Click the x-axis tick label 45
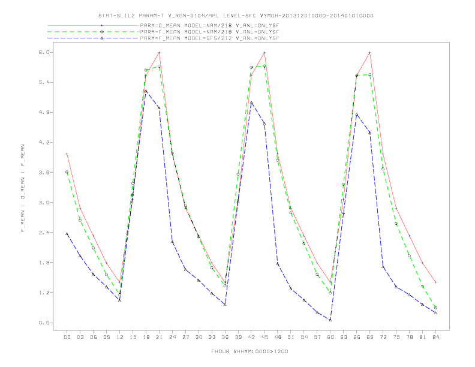This screenshot has width=475, height=367. [264, 337]
